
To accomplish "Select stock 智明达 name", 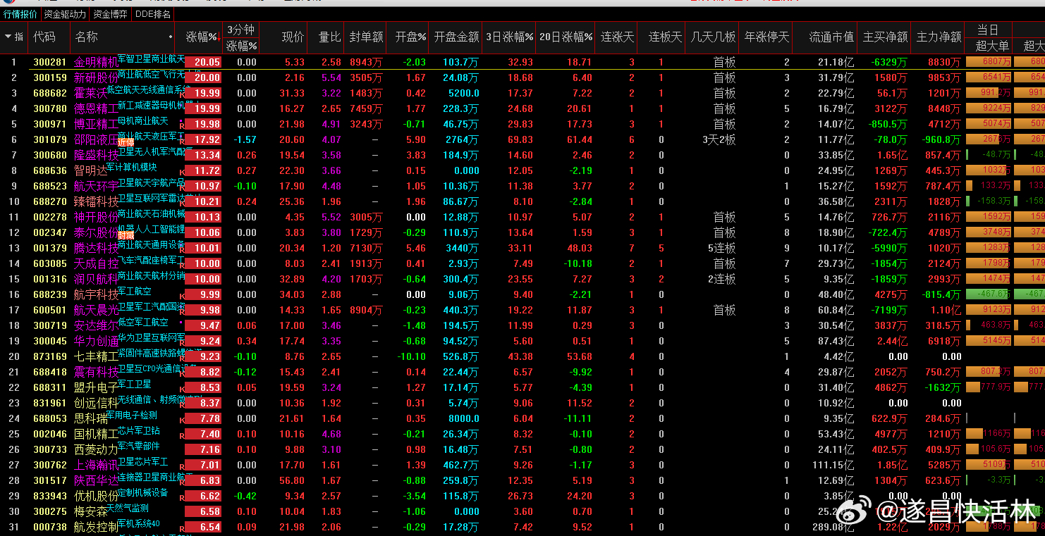I will [90, 170].
